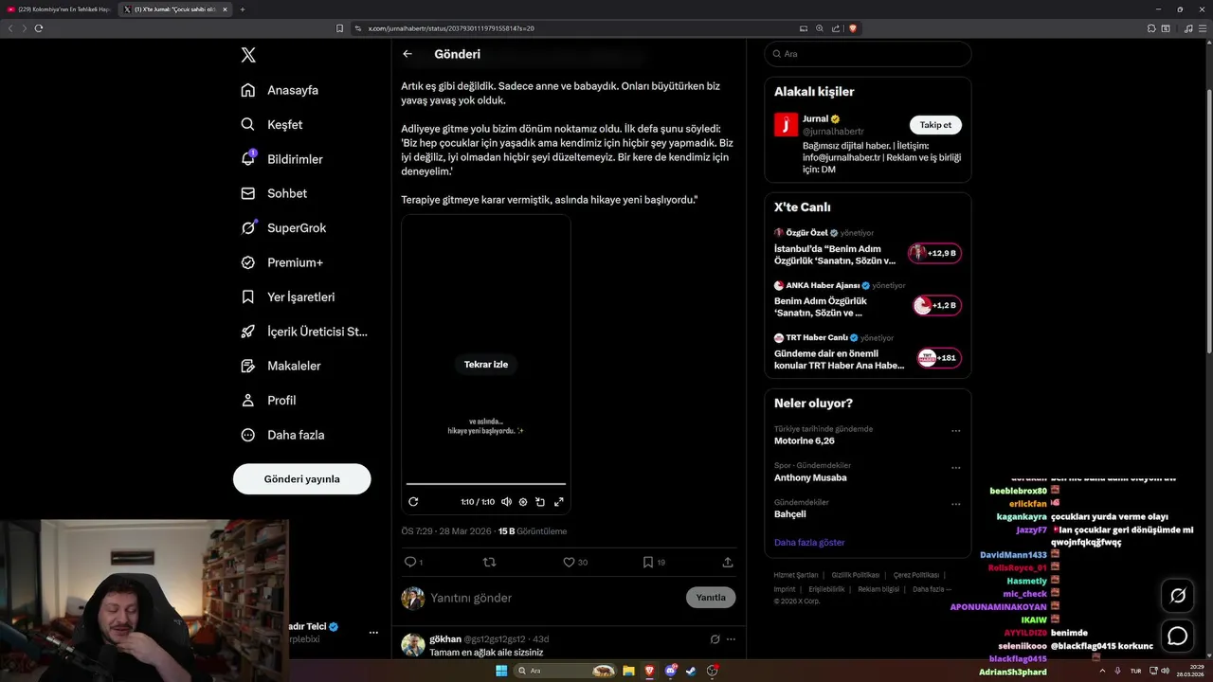The width and height of the screenshot is (1213, 682).
Task: Open ANKA Haber Ajansı live stream
Action: [867, 299]
